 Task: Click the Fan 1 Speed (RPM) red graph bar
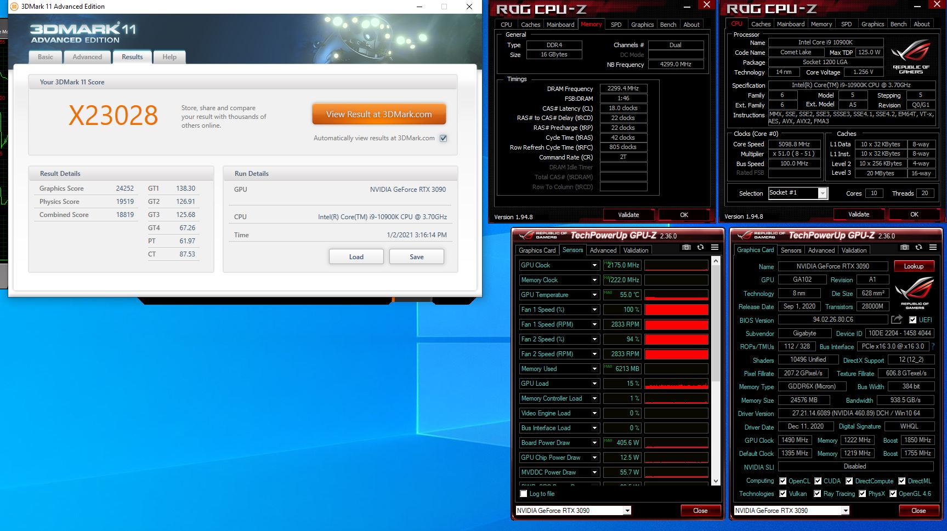[x=676, y=324]
